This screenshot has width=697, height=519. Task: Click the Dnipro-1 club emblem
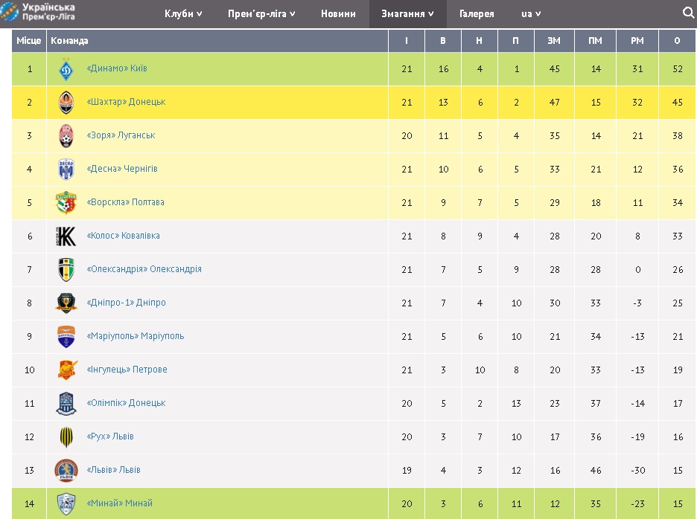[x=66, y=303]
